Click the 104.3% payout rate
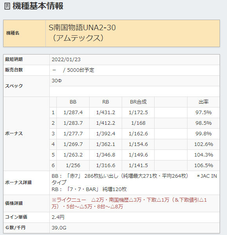This screenshot has height=235, width=227. click(x=204, y=155)
